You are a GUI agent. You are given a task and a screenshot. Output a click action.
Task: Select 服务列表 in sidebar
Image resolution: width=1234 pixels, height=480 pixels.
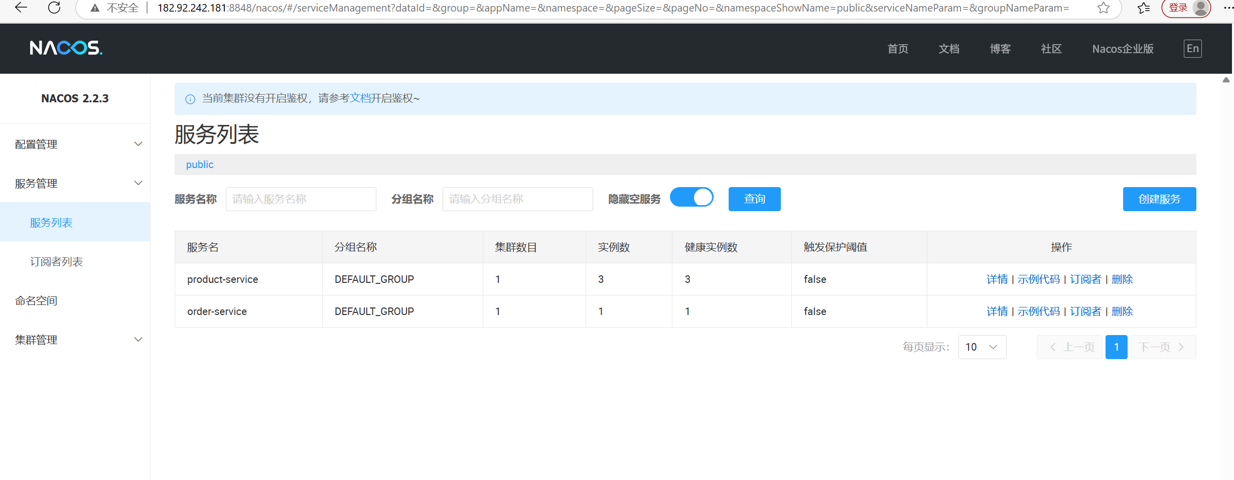(x=75, y=222)
